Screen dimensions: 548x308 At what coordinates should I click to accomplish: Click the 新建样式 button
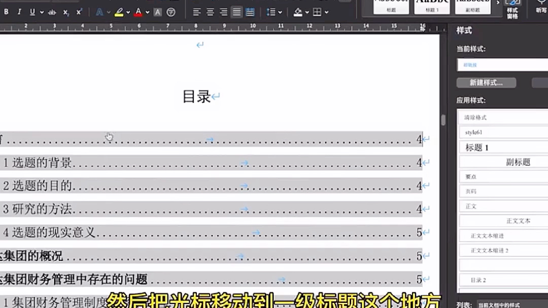click(x=486, y=83)
